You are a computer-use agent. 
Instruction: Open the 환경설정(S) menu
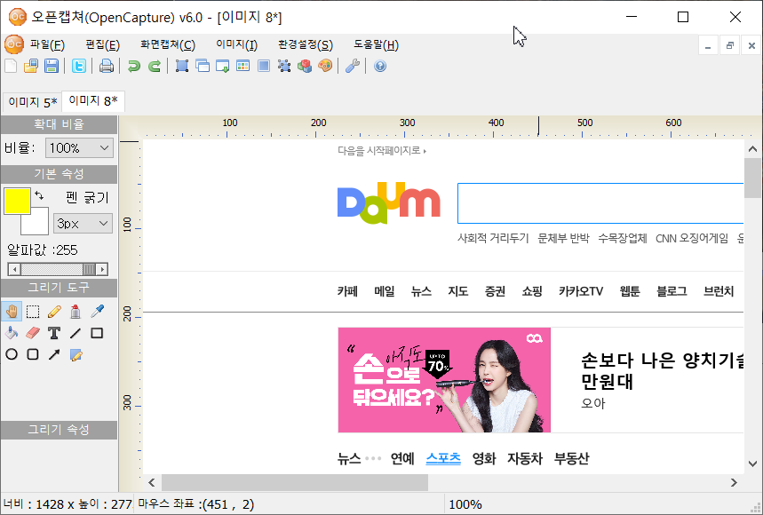tap(305, 44)
